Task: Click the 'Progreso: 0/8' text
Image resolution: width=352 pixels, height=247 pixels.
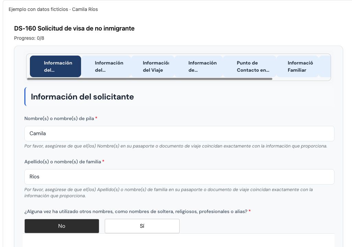Action: [29, 38]
